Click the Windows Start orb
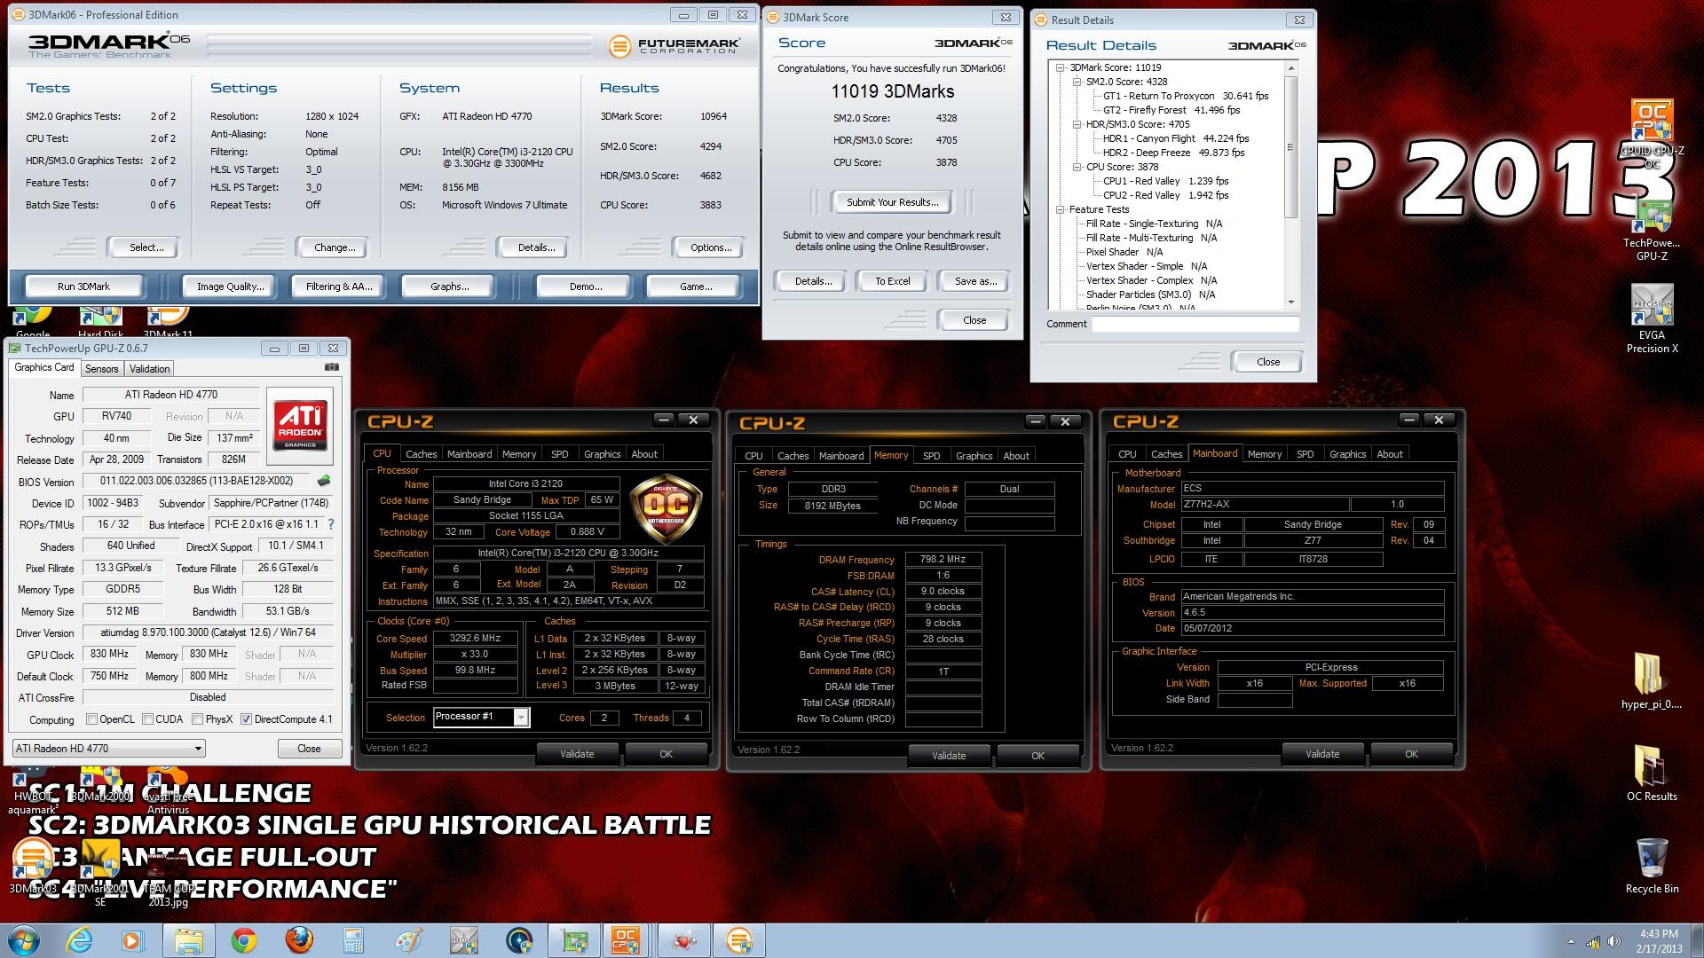 (24, 940)
